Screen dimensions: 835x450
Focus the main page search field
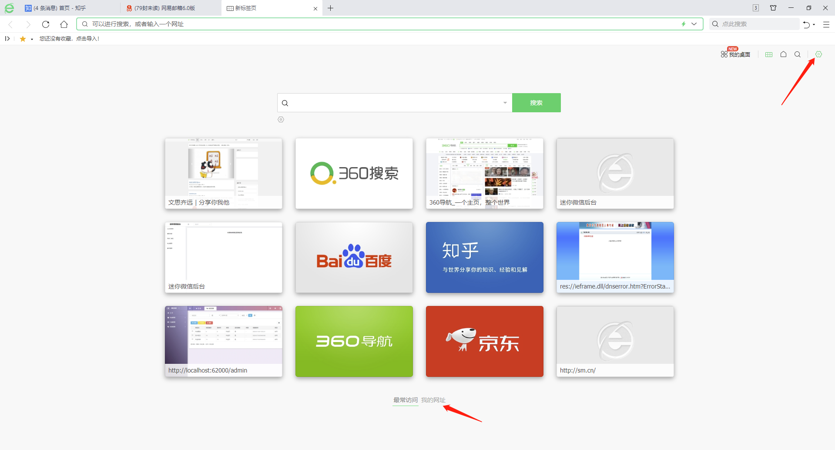pyautogui.click(x=394, y=103)
